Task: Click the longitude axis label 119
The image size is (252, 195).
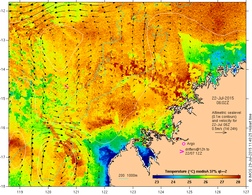Action: (x=20, y=192)
